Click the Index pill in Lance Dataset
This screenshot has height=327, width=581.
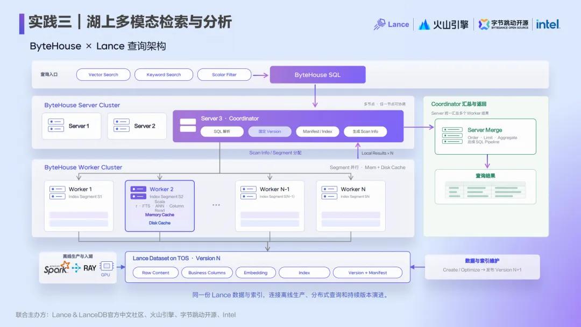pos(304,273)
